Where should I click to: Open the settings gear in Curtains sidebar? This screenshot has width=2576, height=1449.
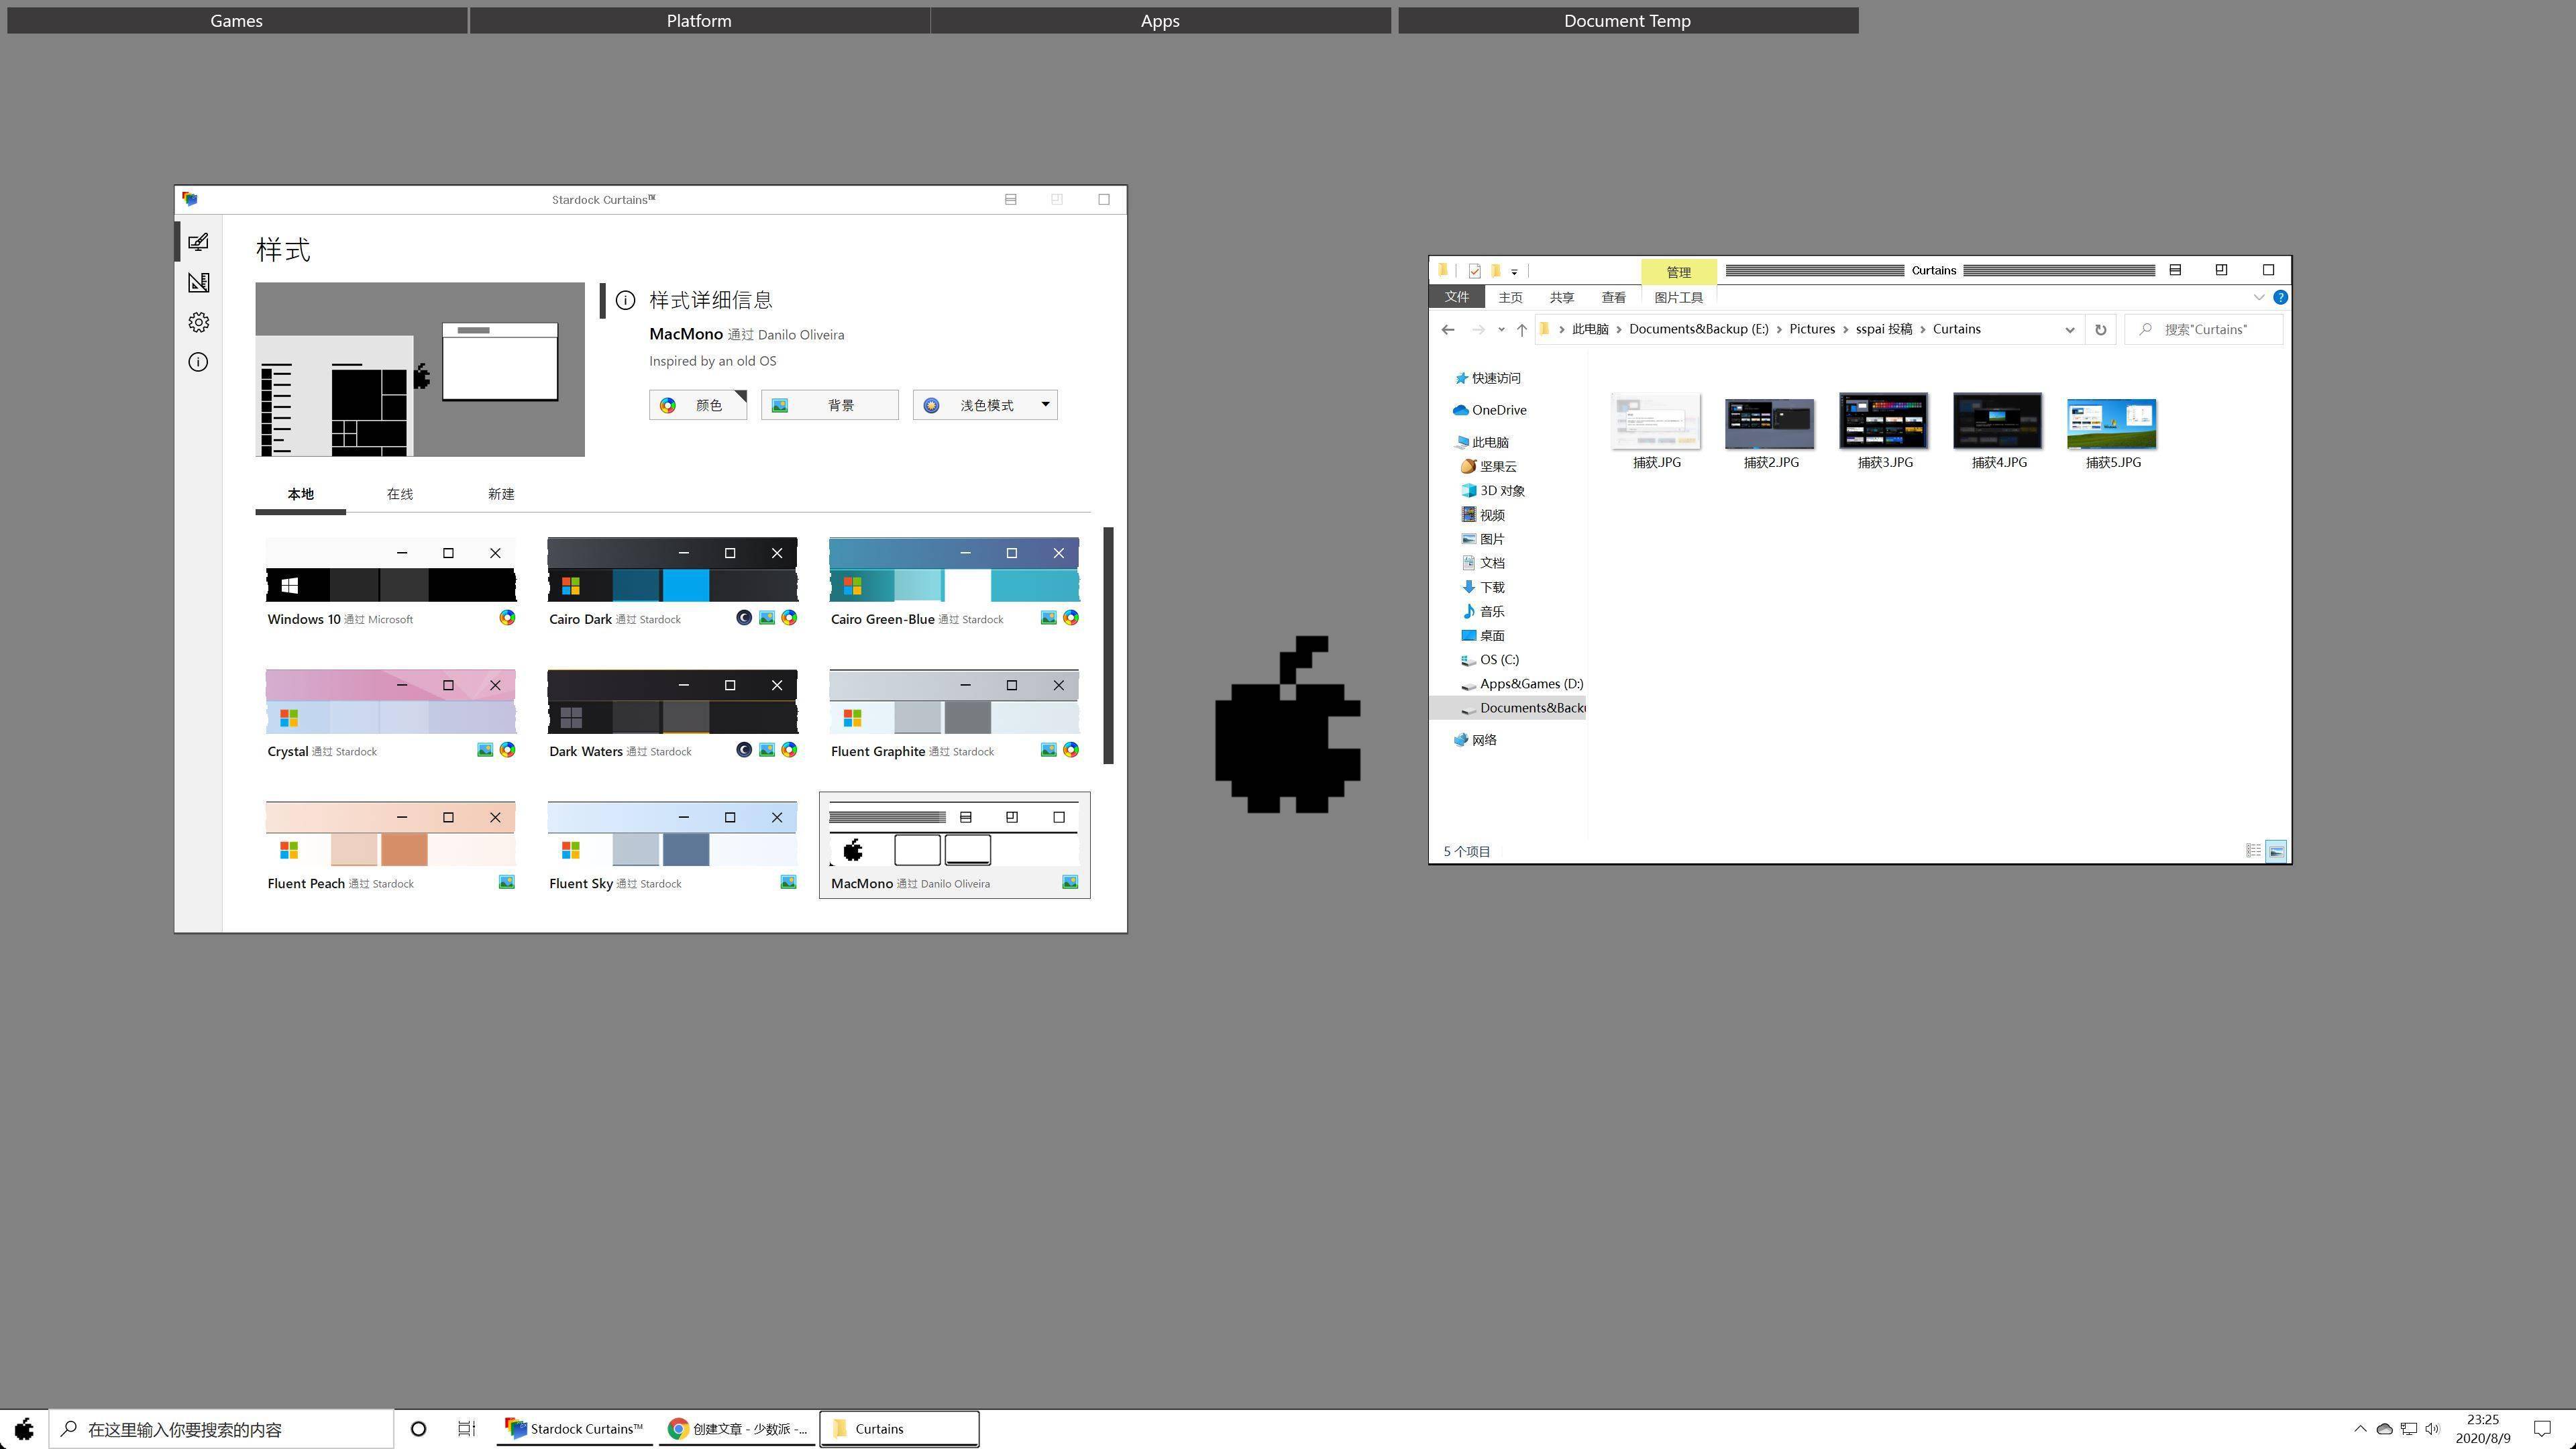pos(198,322)
